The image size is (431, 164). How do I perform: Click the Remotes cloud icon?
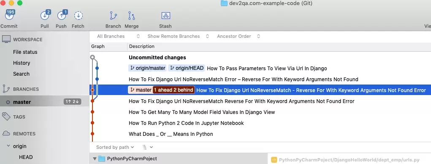tap(6, 134)
